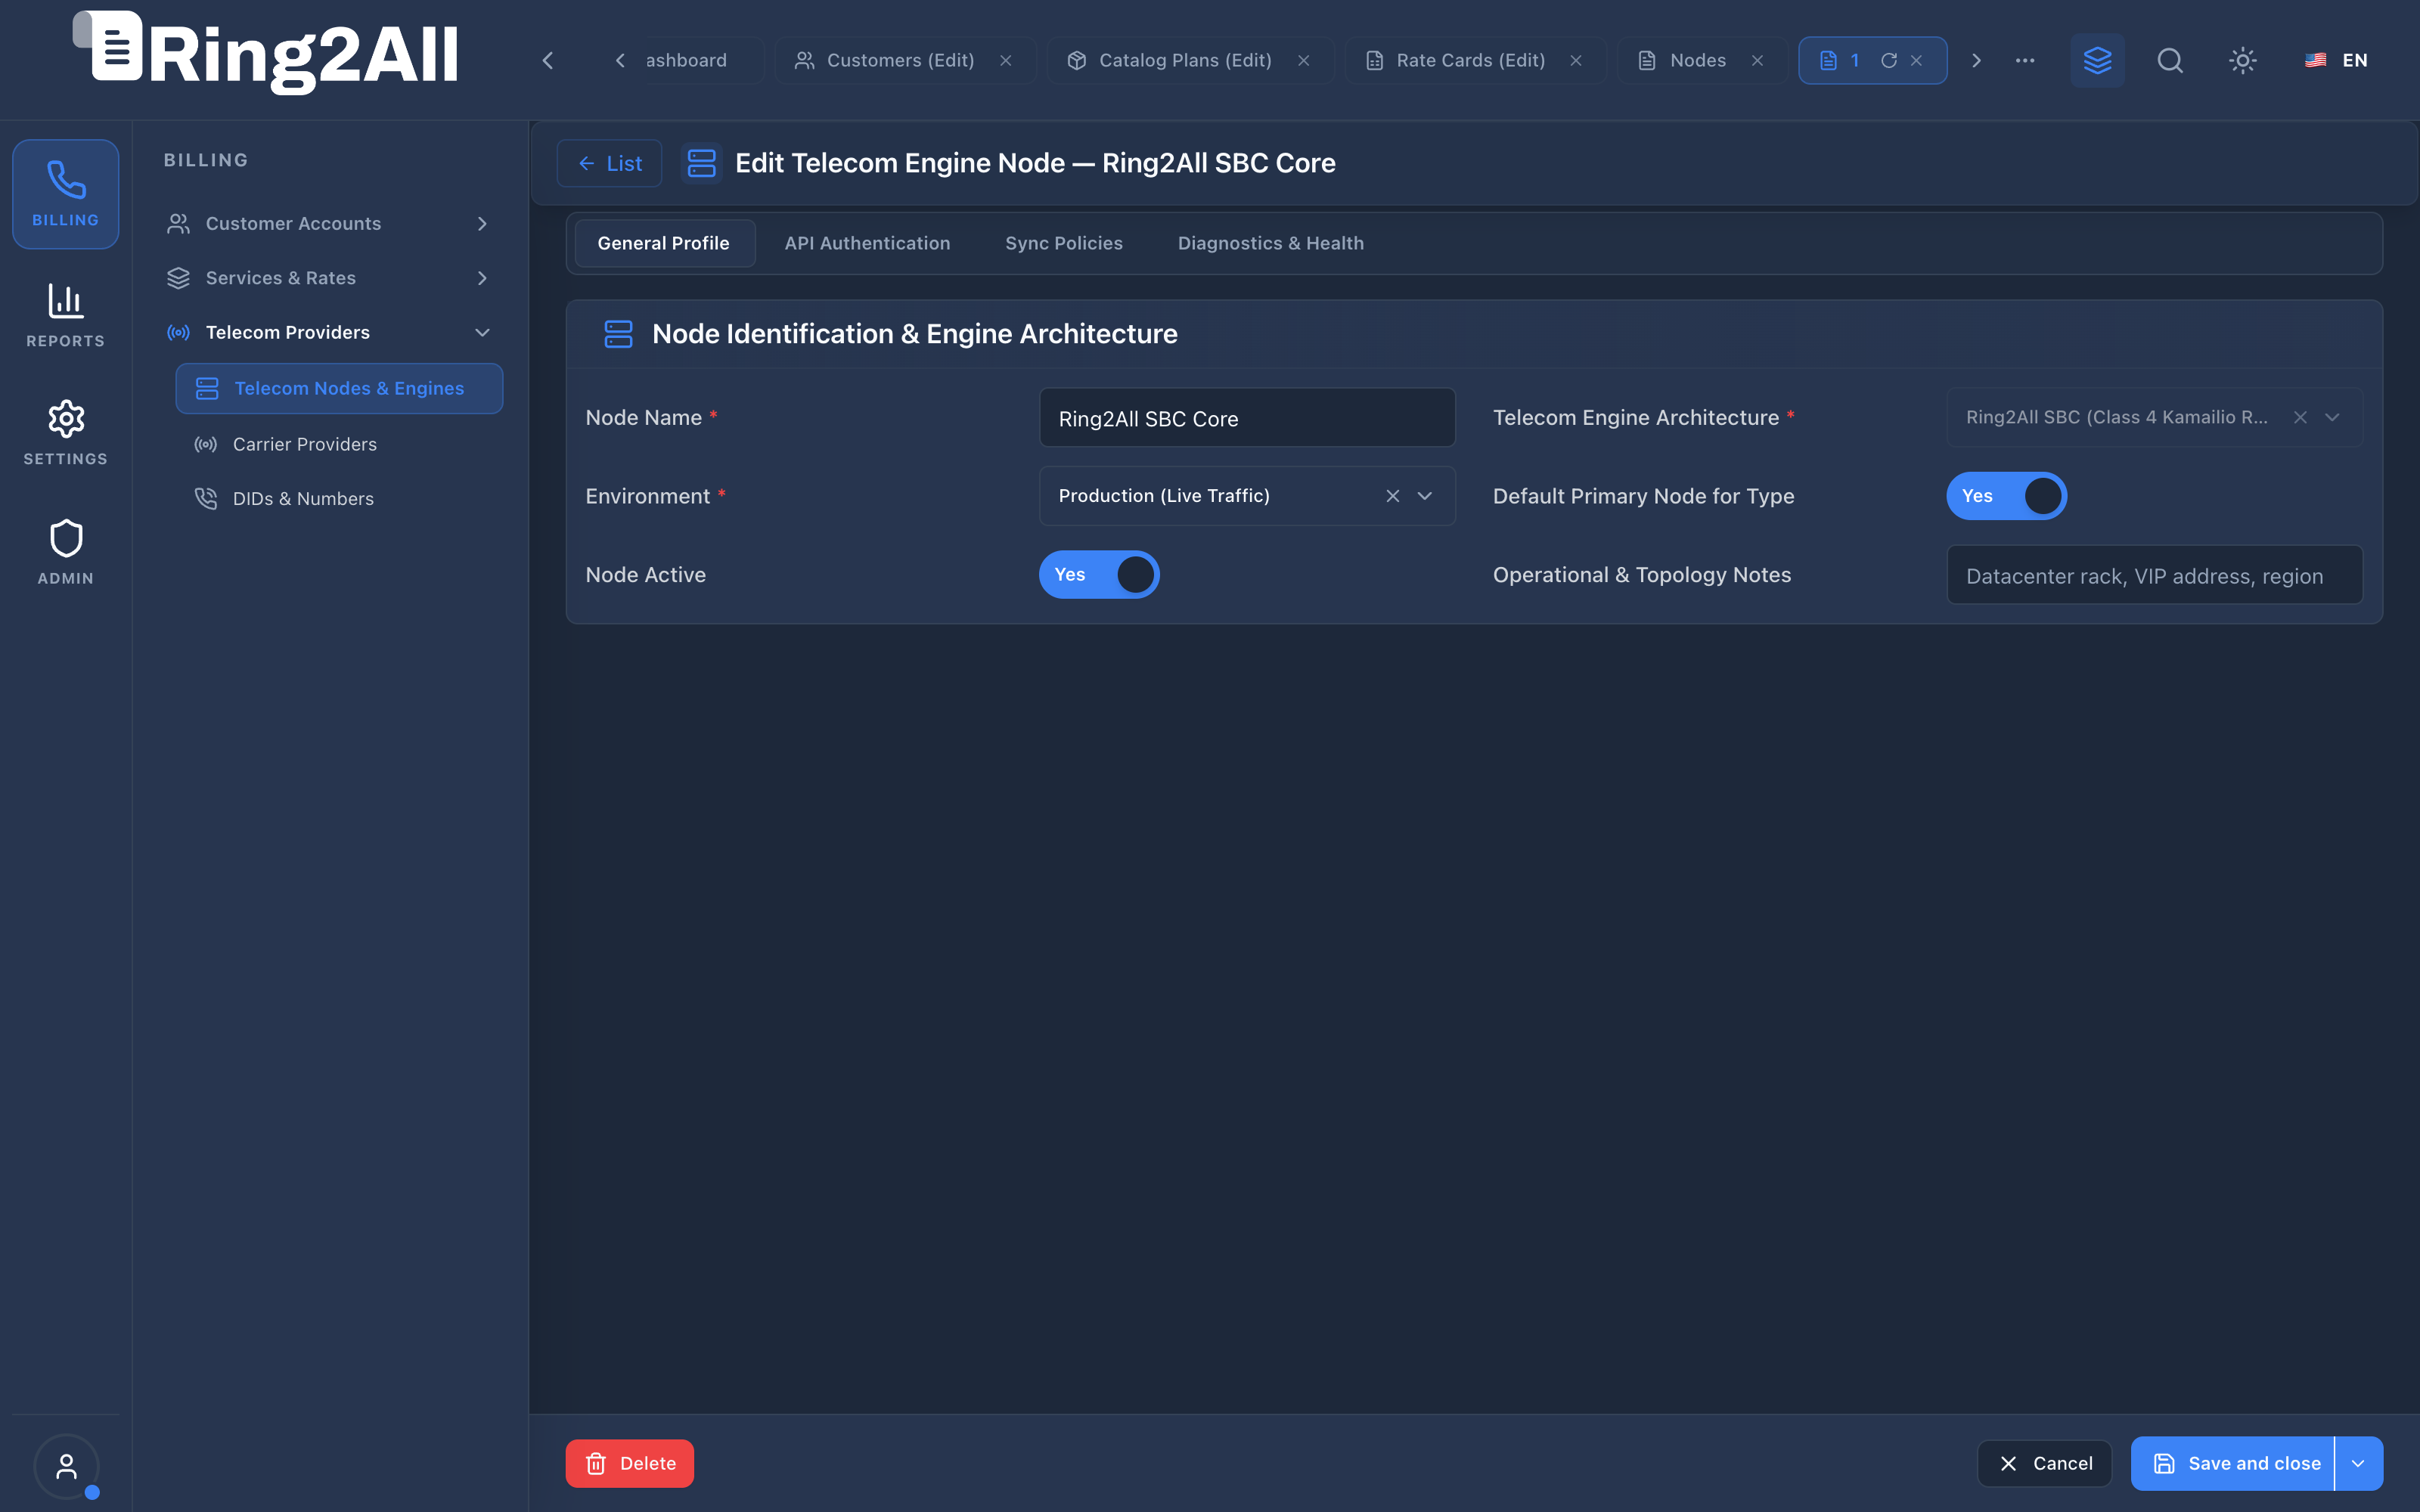The image size is (2420, 1512).
Task: Switch to the Sync Policies tab
Action: pyautogui.click(x=1063, y=243)
